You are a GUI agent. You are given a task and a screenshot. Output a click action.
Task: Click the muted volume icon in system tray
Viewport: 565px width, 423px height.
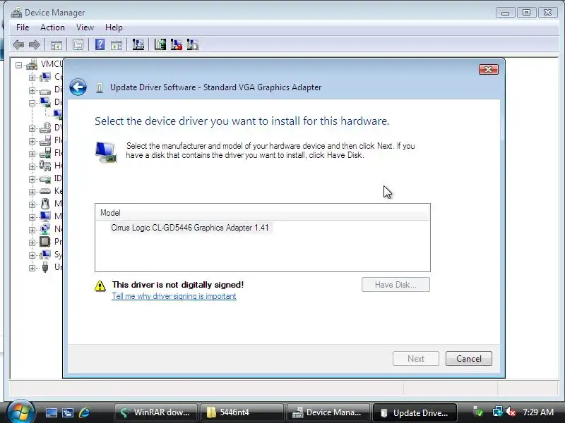tap(511, 412)
